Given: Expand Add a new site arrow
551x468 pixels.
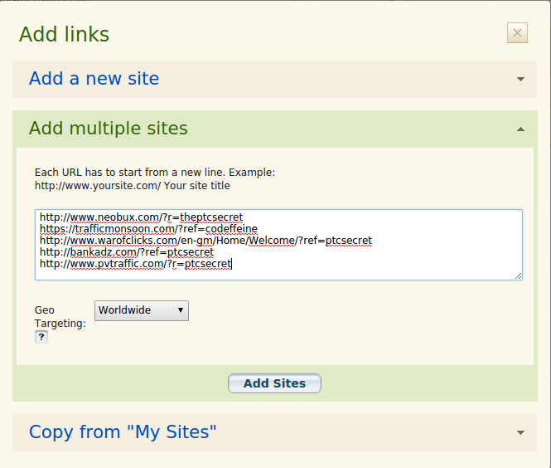Looking at the screenshot, I should (520, 79).
